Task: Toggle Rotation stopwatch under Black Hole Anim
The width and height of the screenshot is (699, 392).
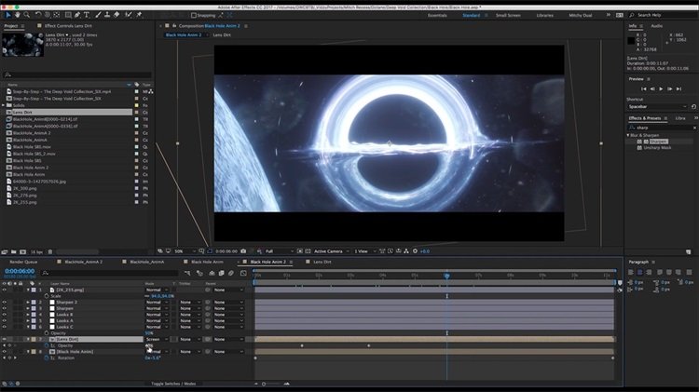Action: tap(47, 358)
